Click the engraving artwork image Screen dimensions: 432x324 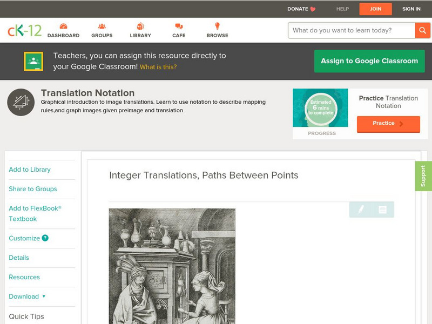[172, 266]
